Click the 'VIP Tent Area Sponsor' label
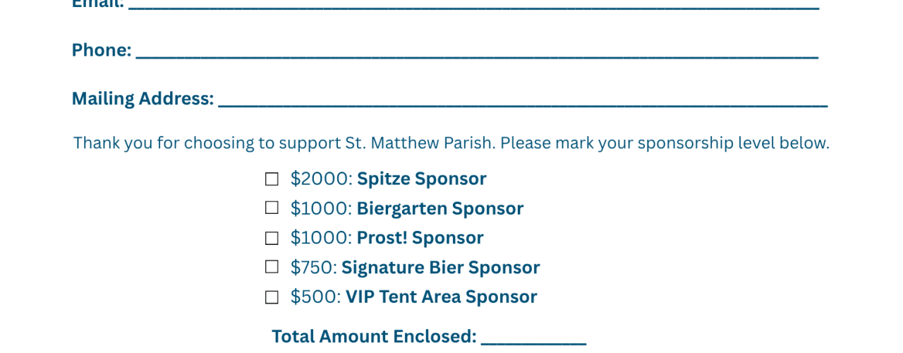The width and height of the screenshot is (903, 353). 441,297
